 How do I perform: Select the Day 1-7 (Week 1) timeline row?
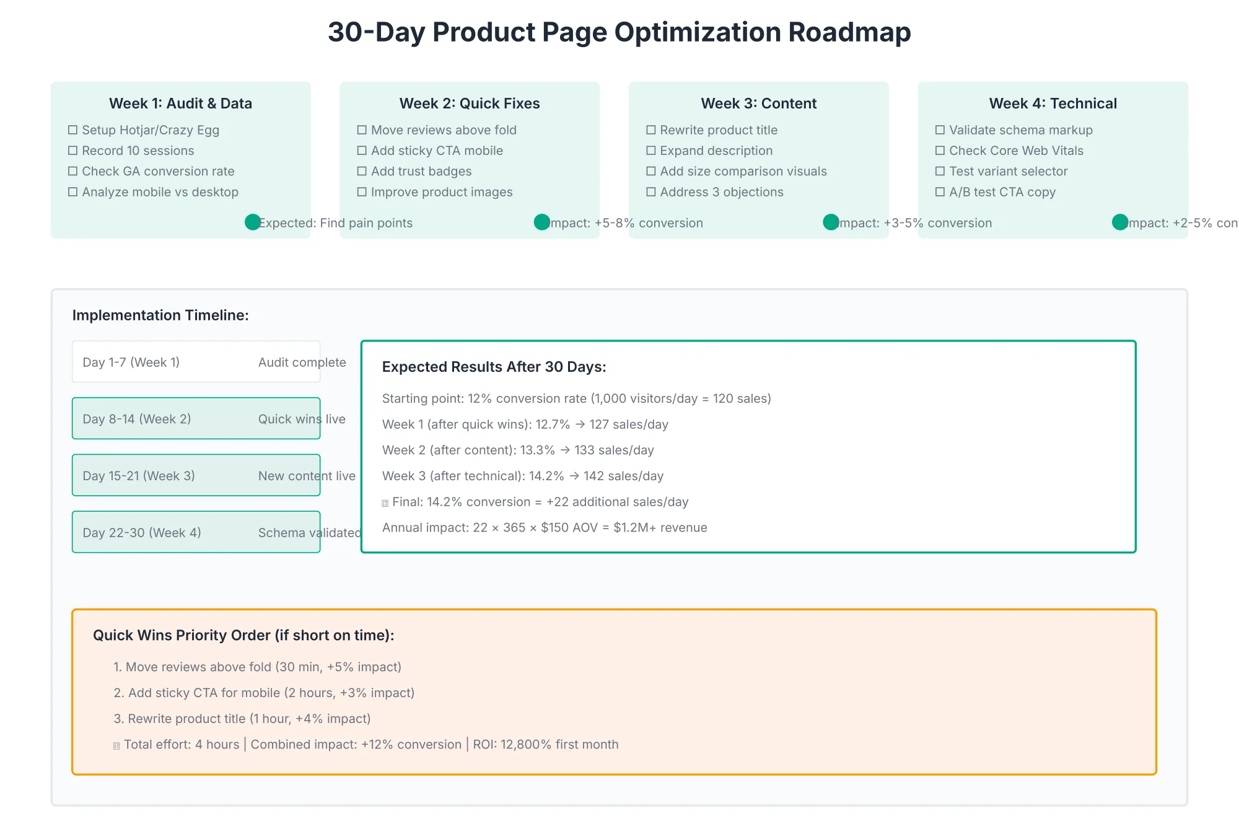196,362
